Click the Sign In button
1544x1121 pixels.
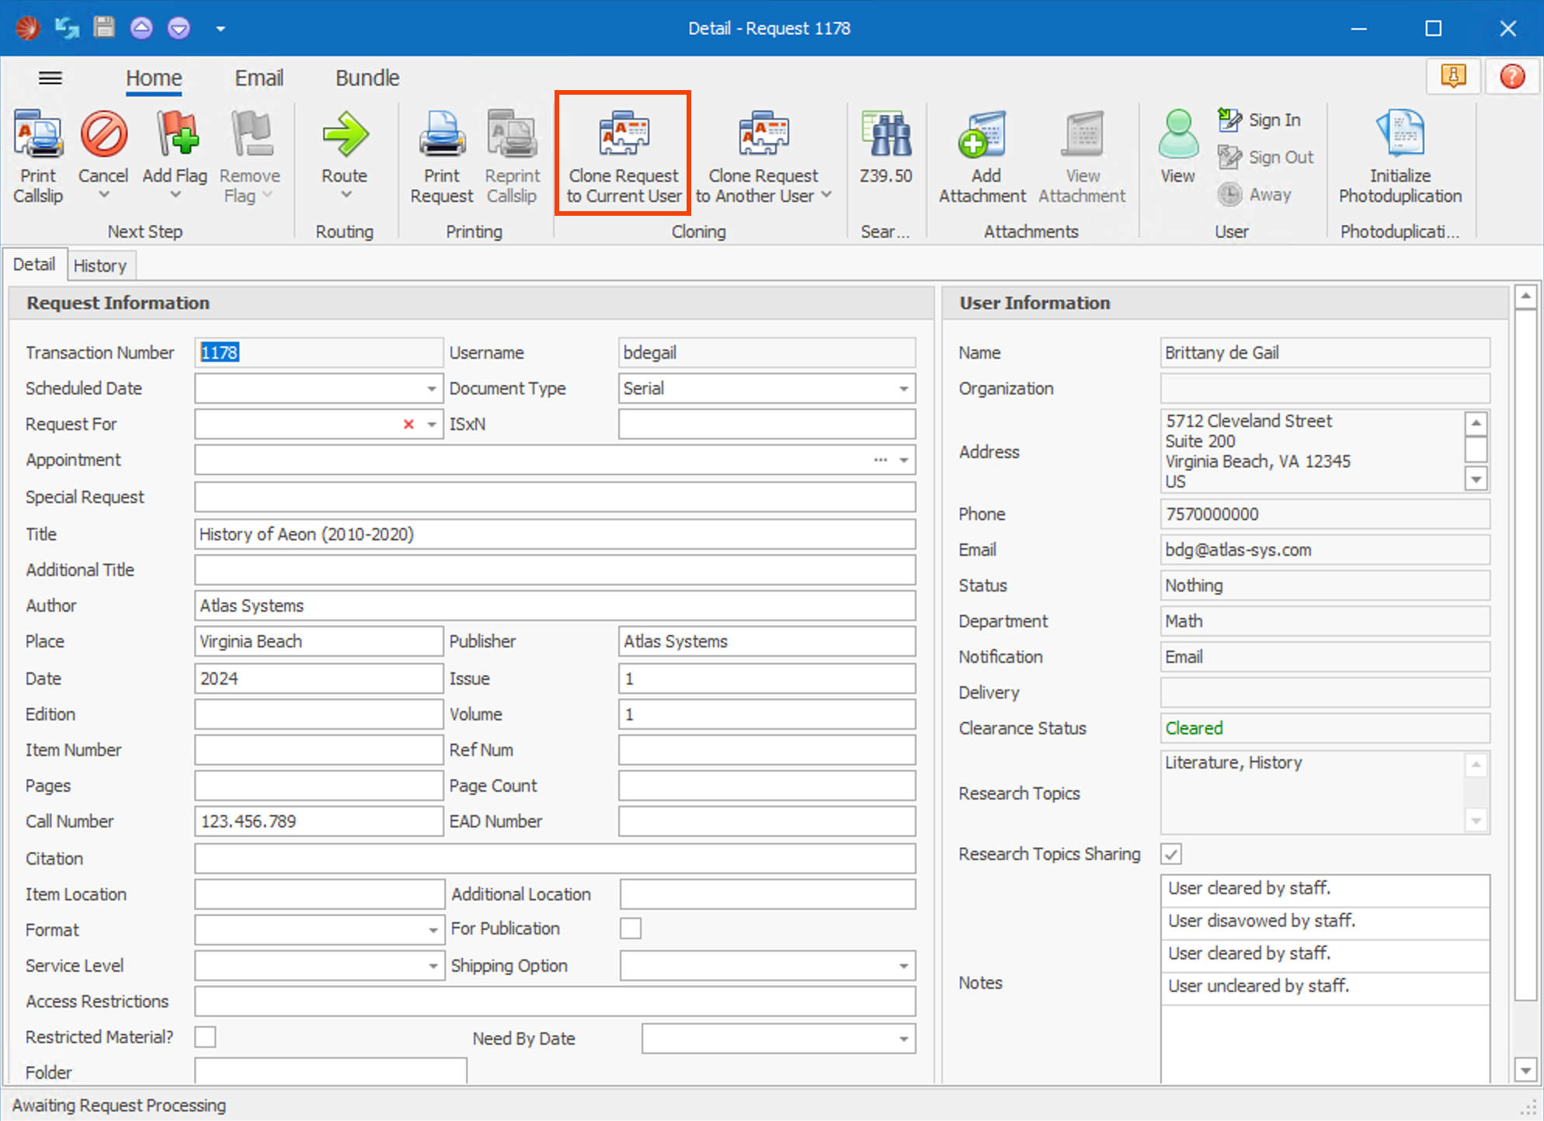click(1260, 120)
